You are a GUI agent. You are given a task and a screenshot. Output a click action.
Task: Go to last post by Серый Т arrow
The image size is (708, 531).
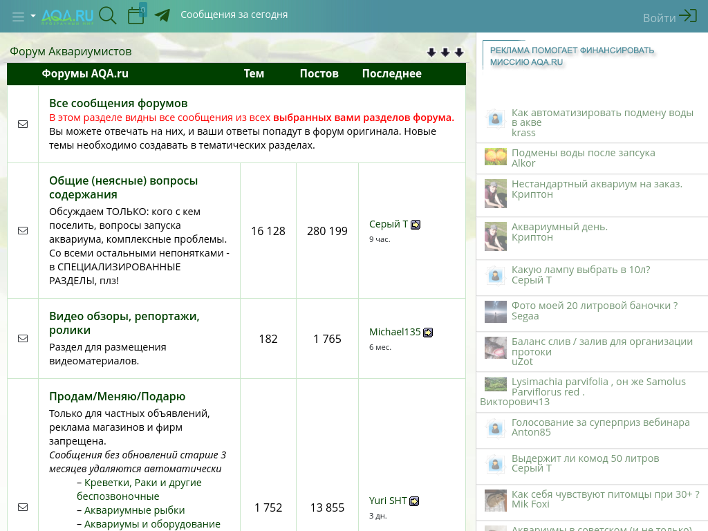416,225
